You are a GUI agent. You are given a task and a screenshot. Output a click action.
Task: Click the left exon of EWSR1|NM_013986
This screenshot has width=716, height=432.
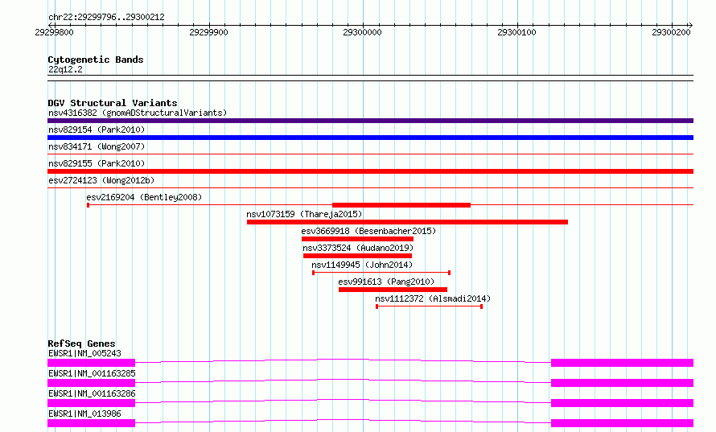pos(92,423)
